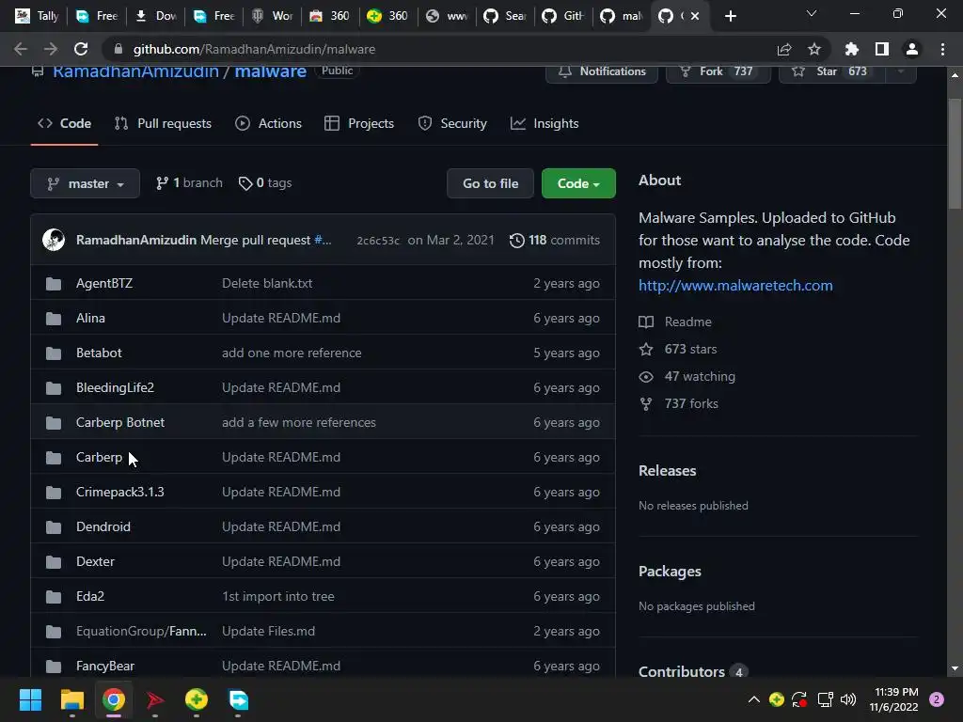Toggle Chrome side panel icon

[882, 49]
